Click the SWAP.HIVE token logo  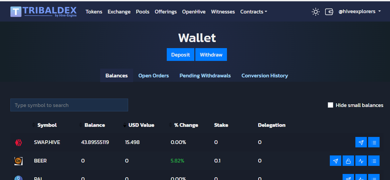[18, 142]
